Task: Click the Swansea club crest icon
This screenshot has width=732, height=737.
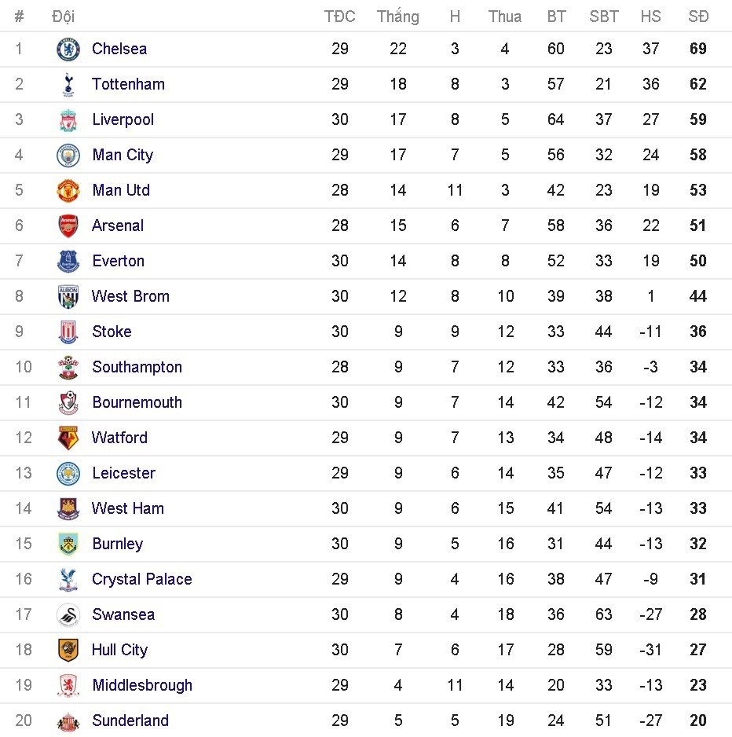Action: (68, 615)
